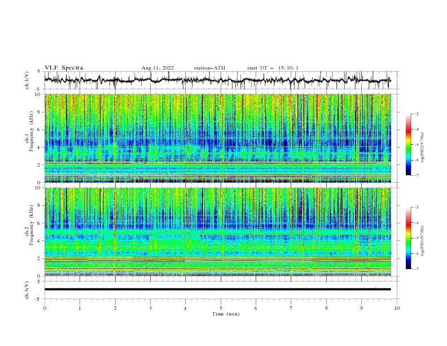Click the "-3" value on ch.1 colorbar
The image size is (447, 346).
click(x=416, y=114)
